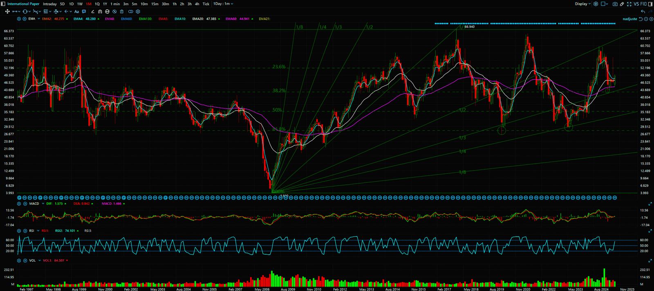The width and height of the screenshot is (654, 291).
Task: Close the VOL indicator panel
Action: [x=25, y=260]
